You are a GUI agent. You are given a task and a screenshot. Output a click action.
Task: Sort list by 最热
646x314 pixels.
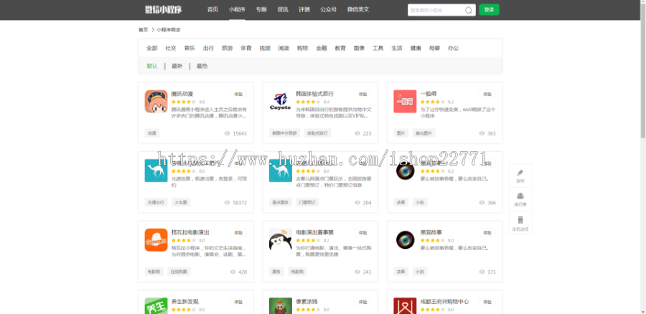point(202,66)
